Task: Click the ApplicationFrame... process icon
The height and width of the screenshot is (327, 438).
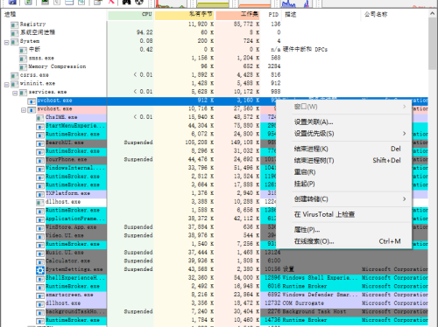Action: (40, 219)
